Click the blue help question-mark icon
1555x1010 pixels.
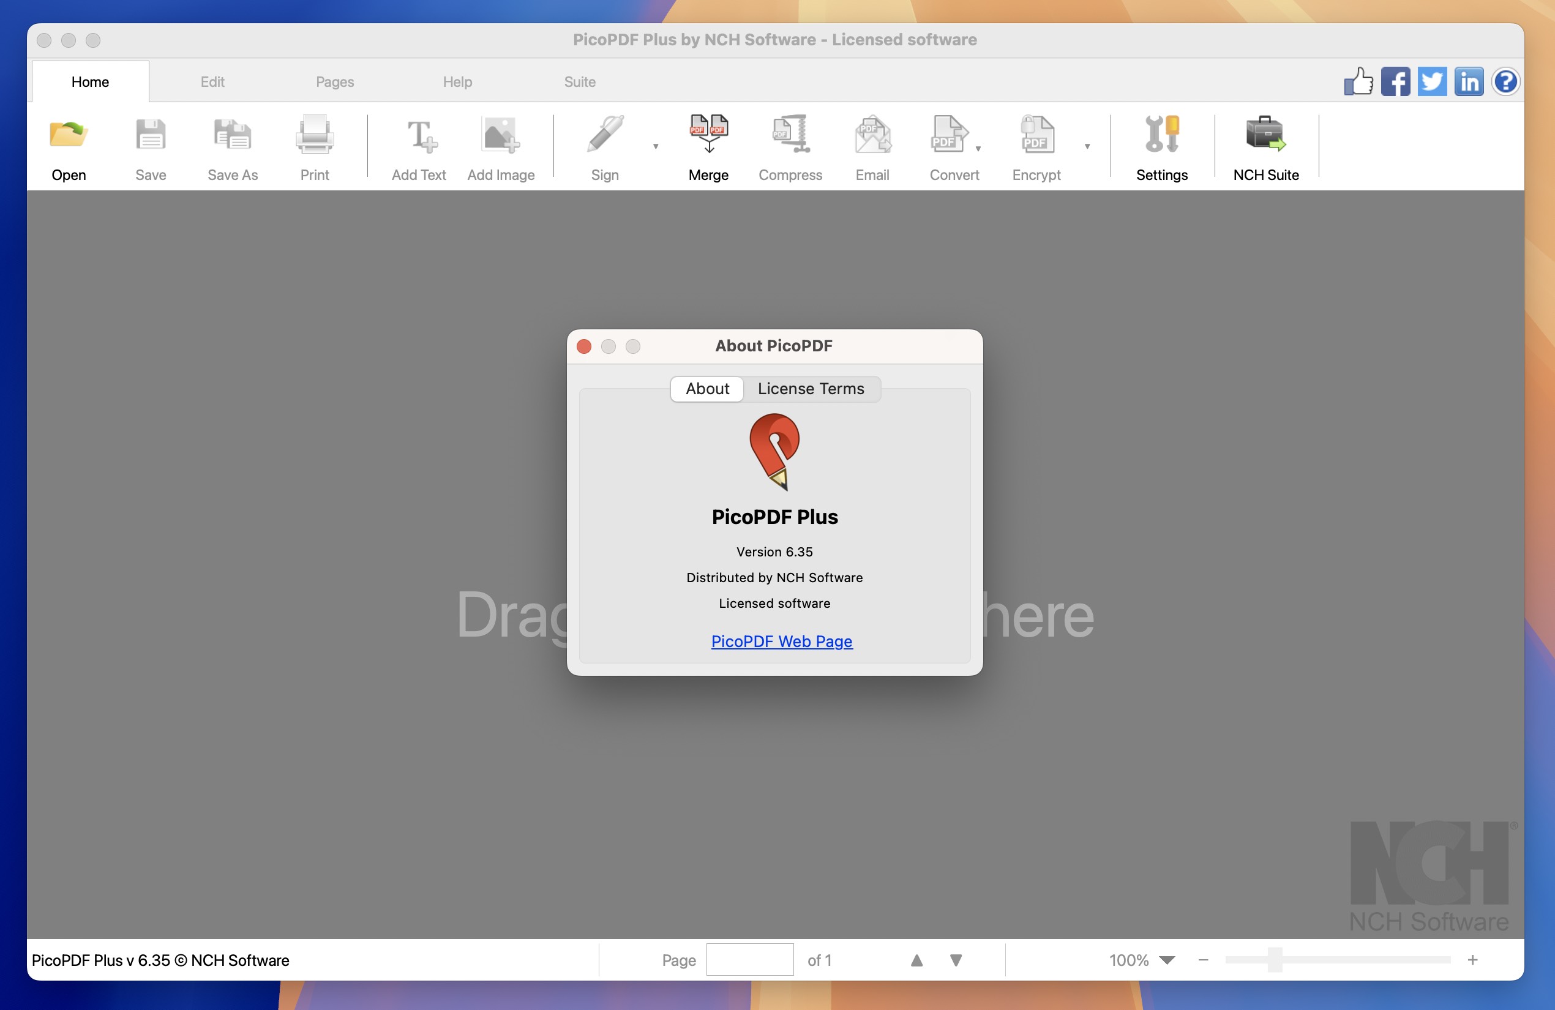click(1505, 81)
